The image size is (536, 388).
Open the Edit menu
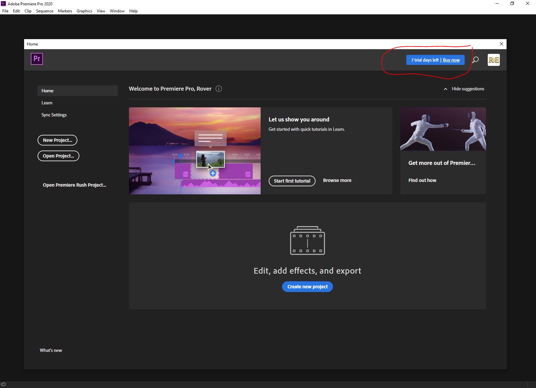16,11
